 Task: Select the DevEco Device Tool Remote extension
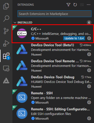(53, 66)
